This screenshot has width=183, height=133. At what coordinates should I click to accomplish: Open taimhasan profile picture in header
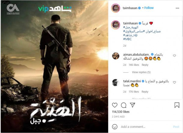[116, 8]
